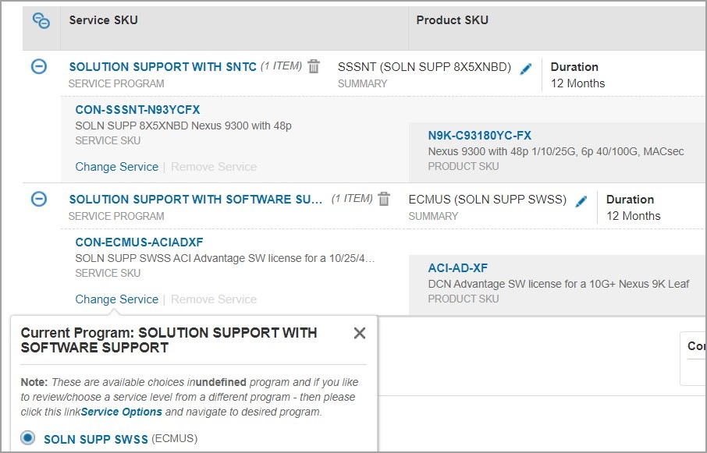The image size is (707, 453).
Task: Open the Service Options link
Action: pos(132,412)
